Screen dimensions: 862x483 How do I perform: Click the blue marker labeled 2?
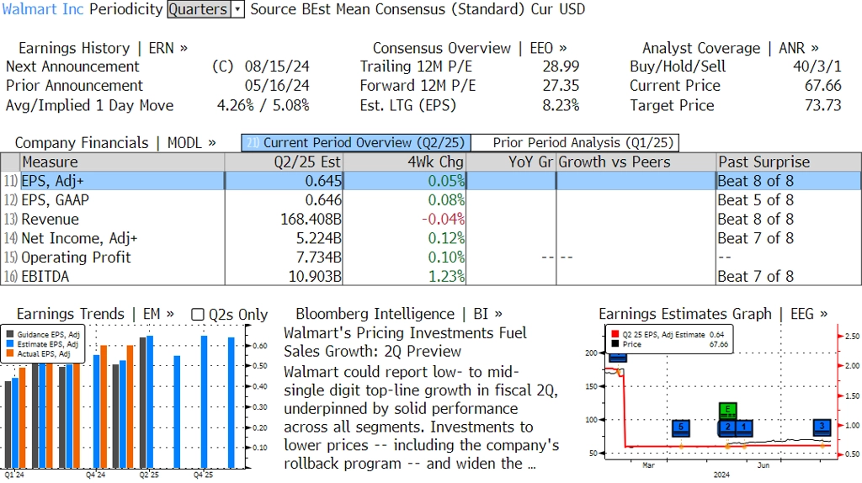click(728, 427)
